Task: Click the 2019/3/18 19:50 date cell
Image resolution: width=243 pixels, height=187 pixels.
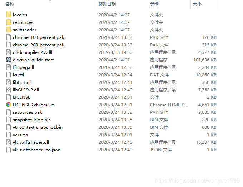Action: 115,52
